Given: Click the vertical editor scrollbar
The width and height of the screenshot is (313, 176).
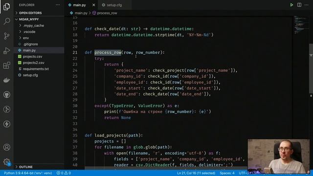Looking at the screenshot, I should [x=311, y=68].
